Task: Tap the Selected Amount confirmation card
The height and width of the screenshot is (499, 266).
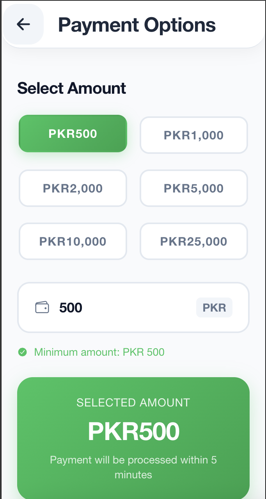Action: point(133,437)
